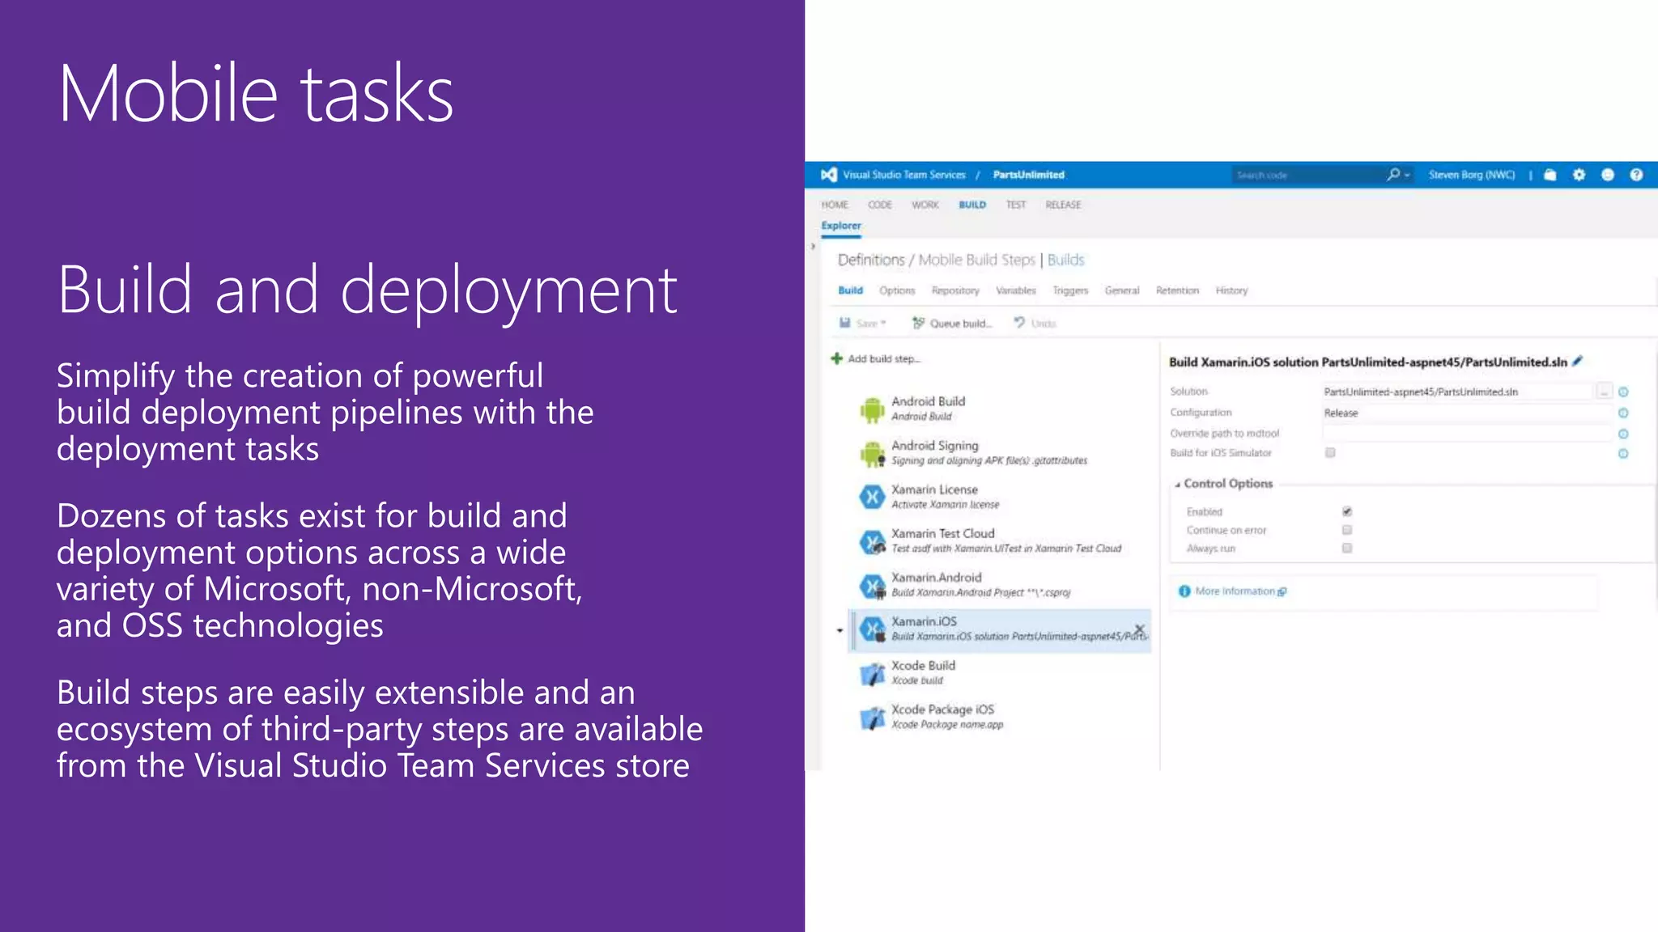The height and width of the screenshot is (932, 1658).
Task: Click the help question mark icon
Action: [x=1636, y=175]
